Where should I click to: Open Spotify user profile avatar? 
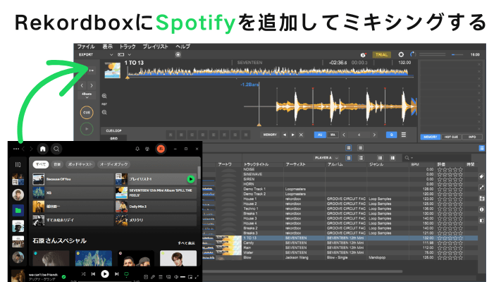[x=161, y=149]
